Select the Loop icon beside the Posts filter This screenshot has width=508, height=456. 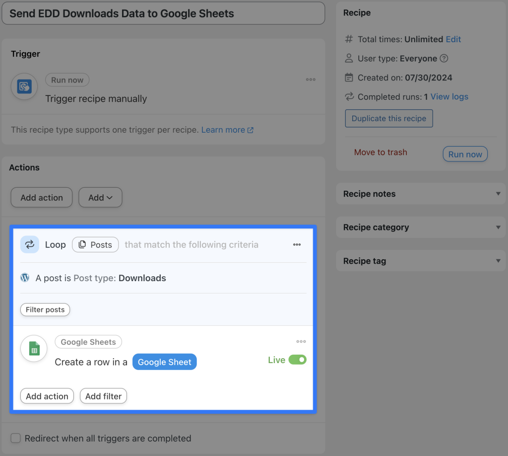click(29, 244)
